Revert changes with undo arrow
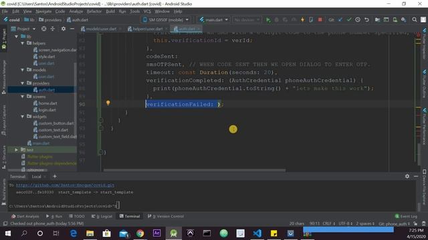428x240 pixels. [366, 20]
